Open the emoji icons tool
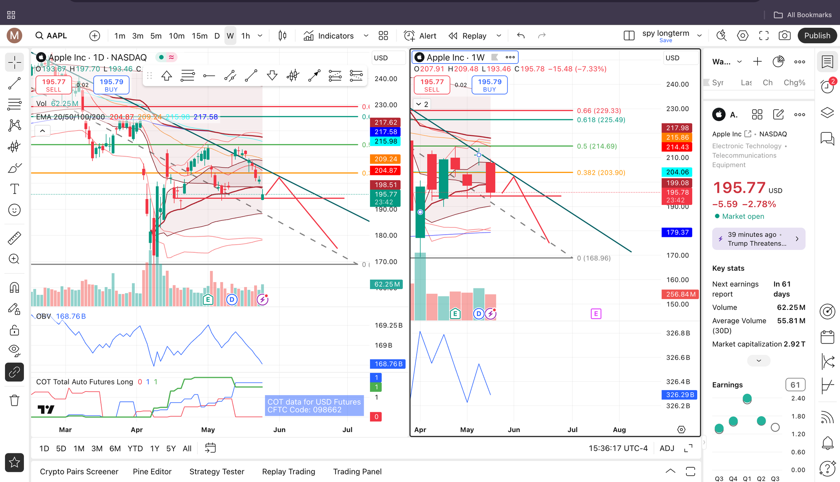 click(14, 210)
